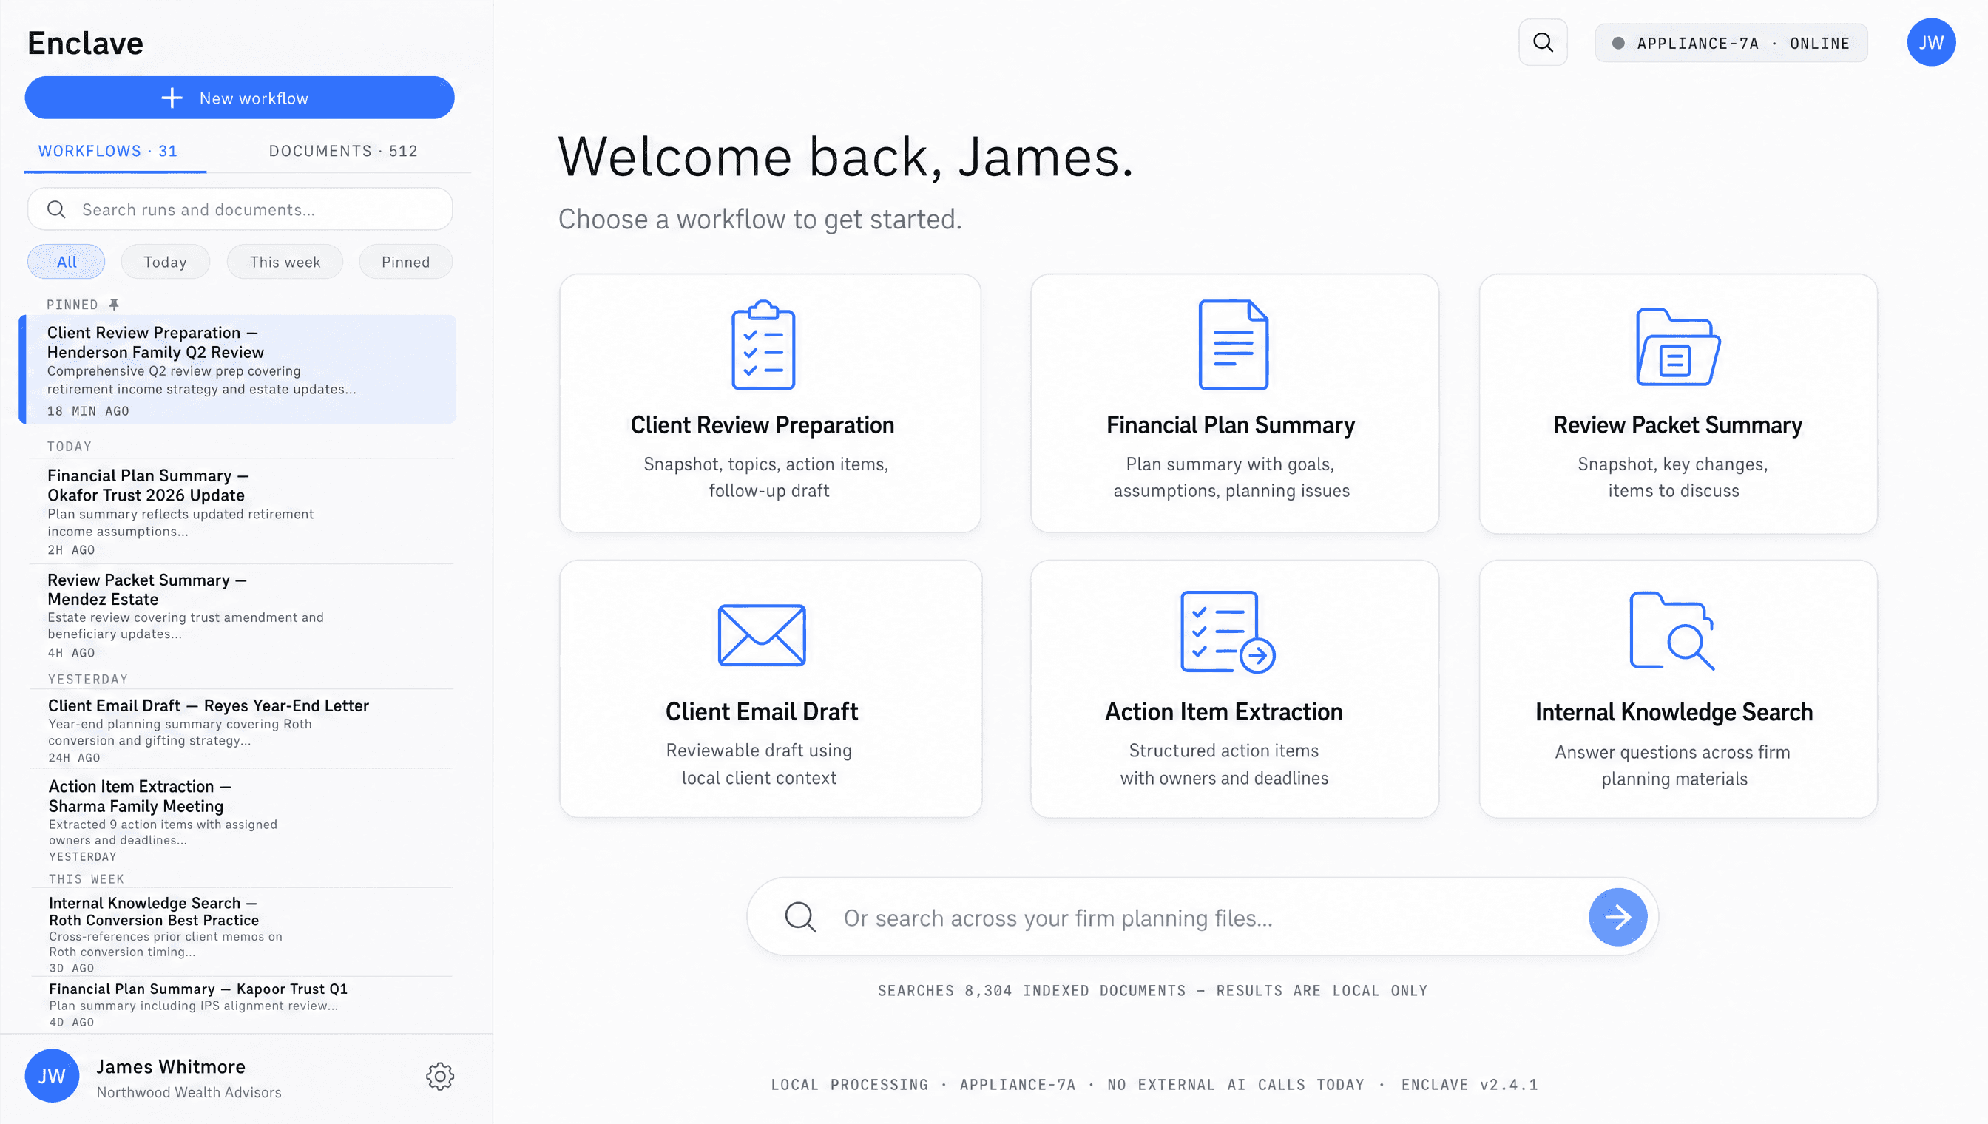Click the pin icon next to PINNED

click(113, 304)
